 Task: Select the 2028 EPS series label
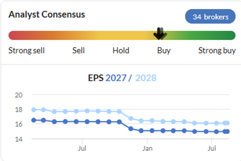(146, 78)
